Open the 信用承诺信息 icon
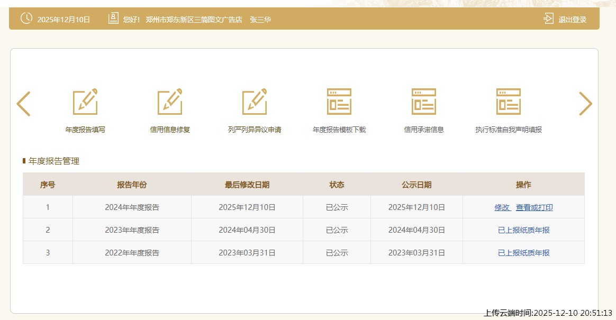The height and width of the screenshot is (320, 616). [424, 102]
